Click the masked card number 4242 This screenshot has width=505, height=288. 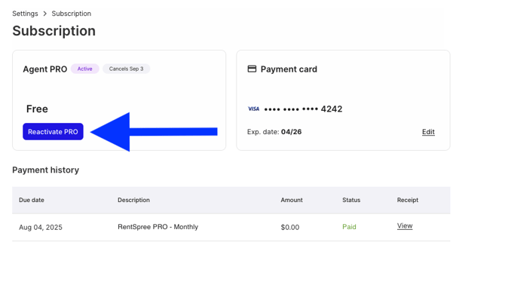tap(303, 109)
